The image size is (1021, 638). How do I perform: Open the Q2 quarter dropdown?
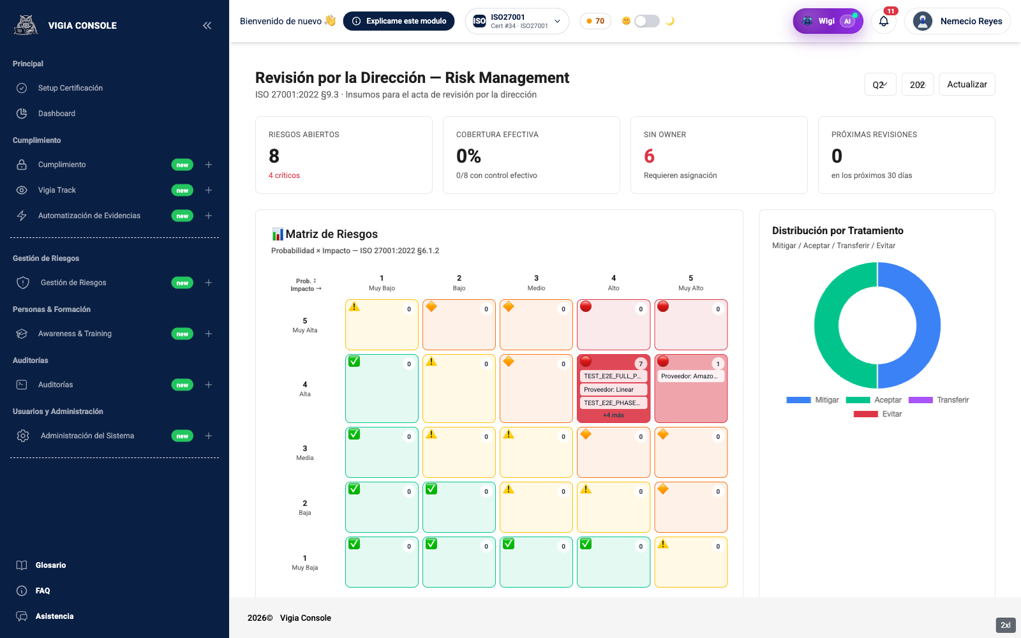tap(880, 84)
